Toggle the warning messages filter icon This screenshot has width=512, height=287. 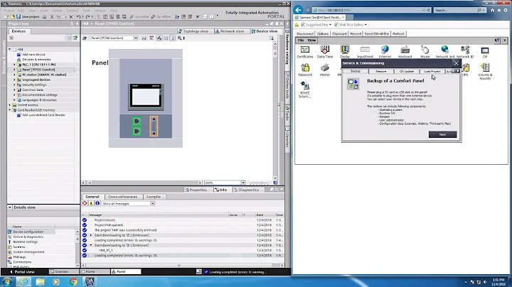coord(91,203)
